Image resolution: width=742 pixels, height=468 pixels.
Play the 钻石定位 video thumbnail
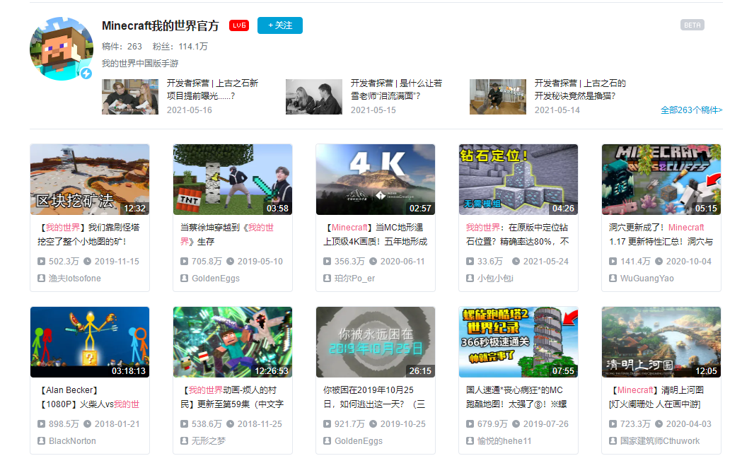click(x=518, y=180)
